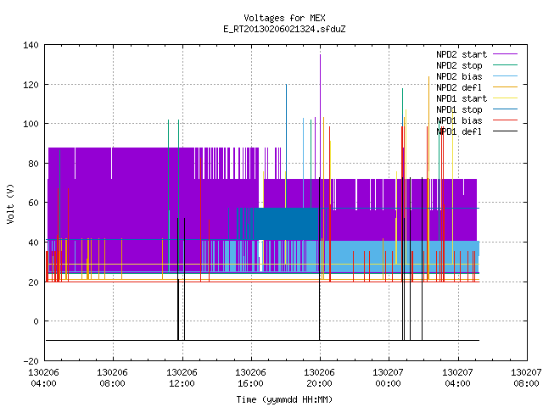Viewport: 543px width, 407px height.
Task: Click the NPD2 bias legend label
Action: 459,76
